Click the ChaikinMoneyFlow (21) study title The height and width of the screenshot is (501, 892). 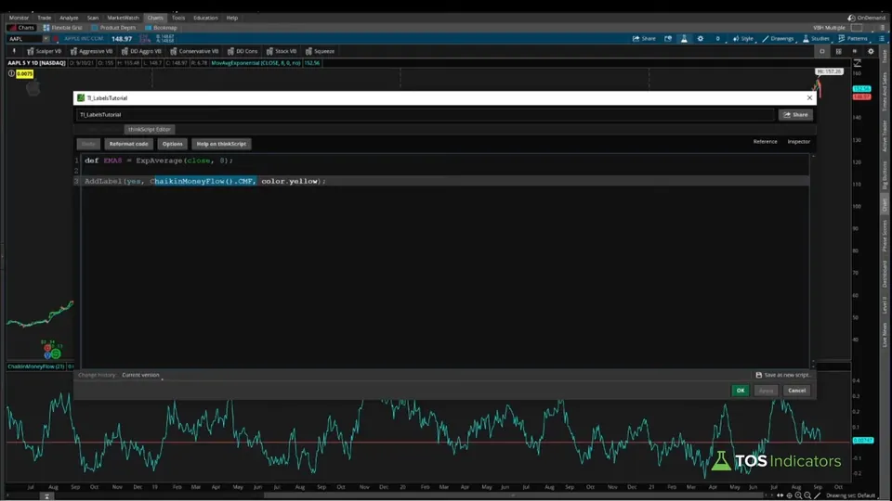(x=36, y=366)
